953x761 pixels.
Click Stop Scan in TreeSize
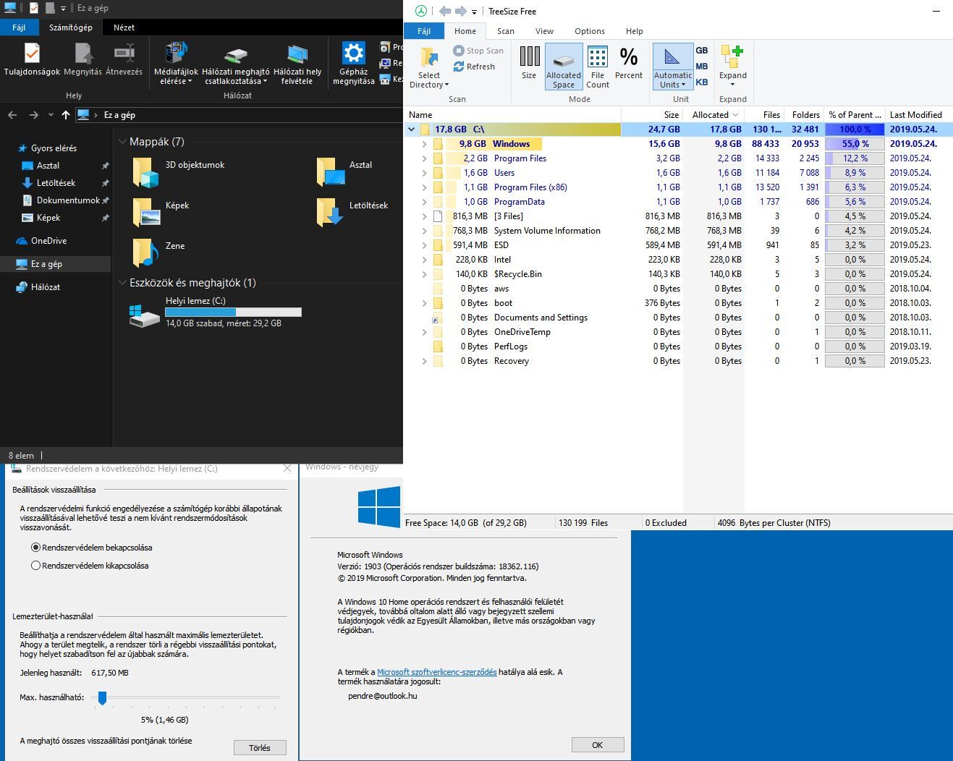click(x=478, y=51)
